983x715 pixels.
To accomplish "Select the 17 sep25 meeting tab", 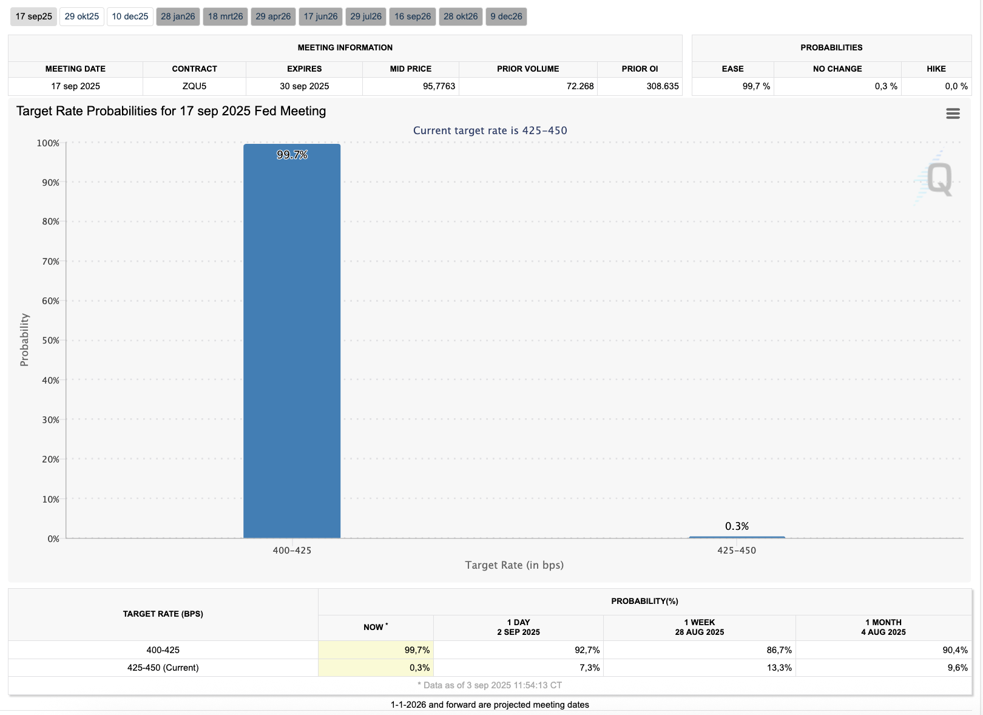I will pos(34,16).
